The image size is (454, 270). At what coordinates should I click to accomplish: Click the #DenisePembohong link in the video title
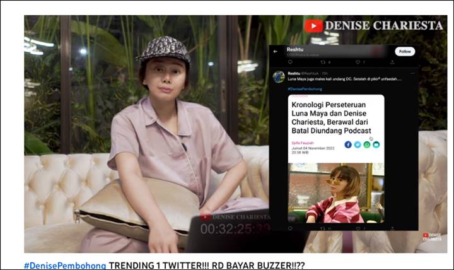click(65, 266)
